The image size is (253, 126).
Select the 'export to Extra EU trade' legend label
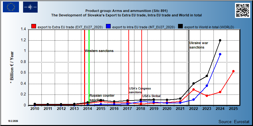tap(70, 27)
